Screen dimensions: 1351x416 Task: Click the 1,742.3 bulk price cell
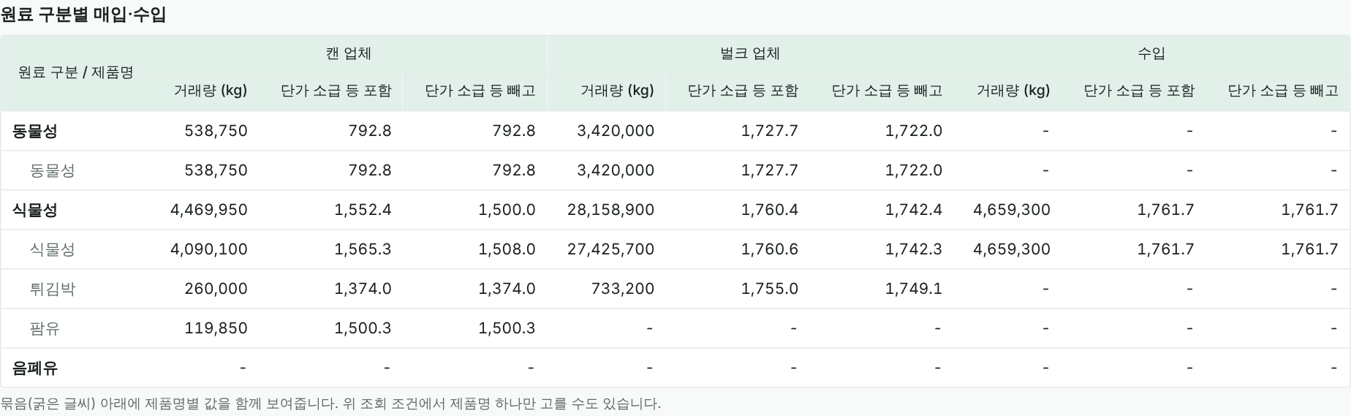click(914, 249)
